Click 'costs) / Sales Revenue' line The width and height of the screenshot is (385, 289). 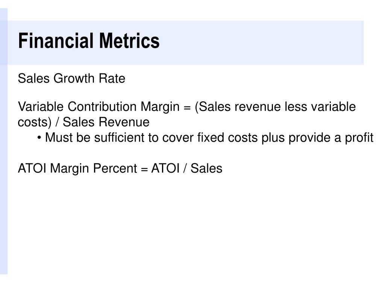[83, 122]
